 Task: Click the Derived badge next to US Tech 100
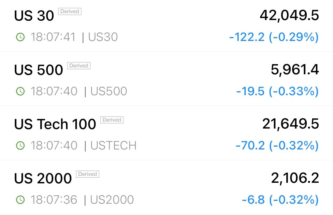tap(112, 120)
